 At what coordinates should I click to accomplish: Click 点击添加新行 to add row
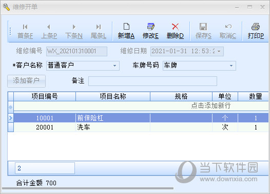coord(211,106)
